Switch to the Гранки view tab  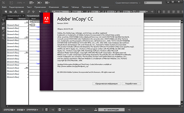click(x=10, y=18)
